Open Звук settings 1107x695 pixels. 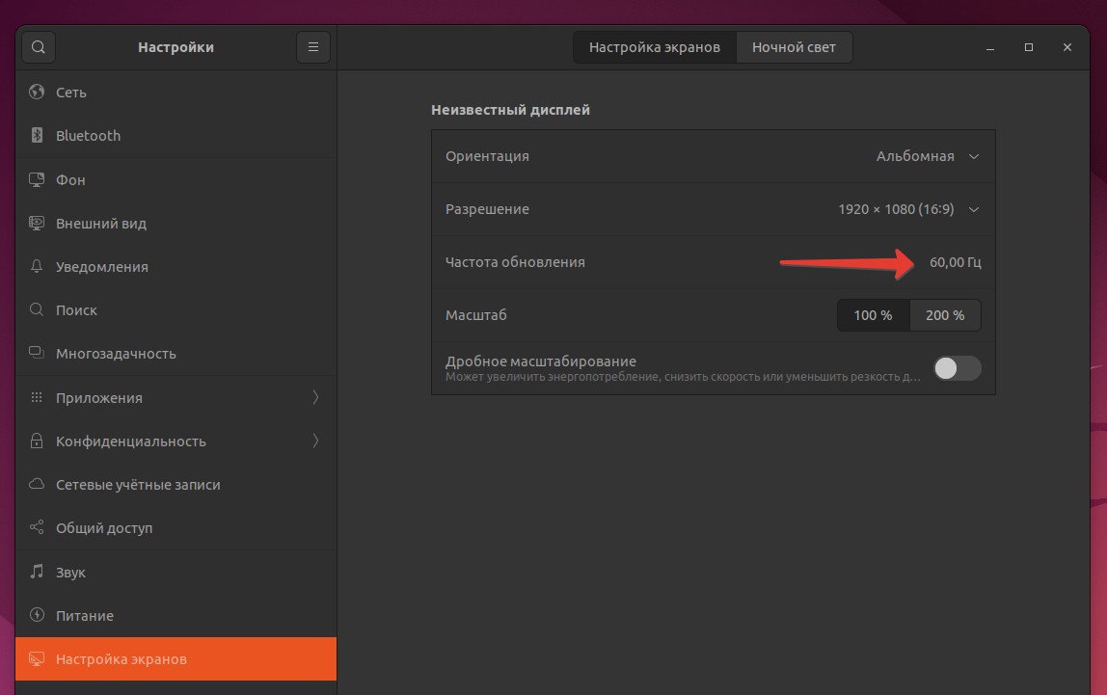click(175, 573)
